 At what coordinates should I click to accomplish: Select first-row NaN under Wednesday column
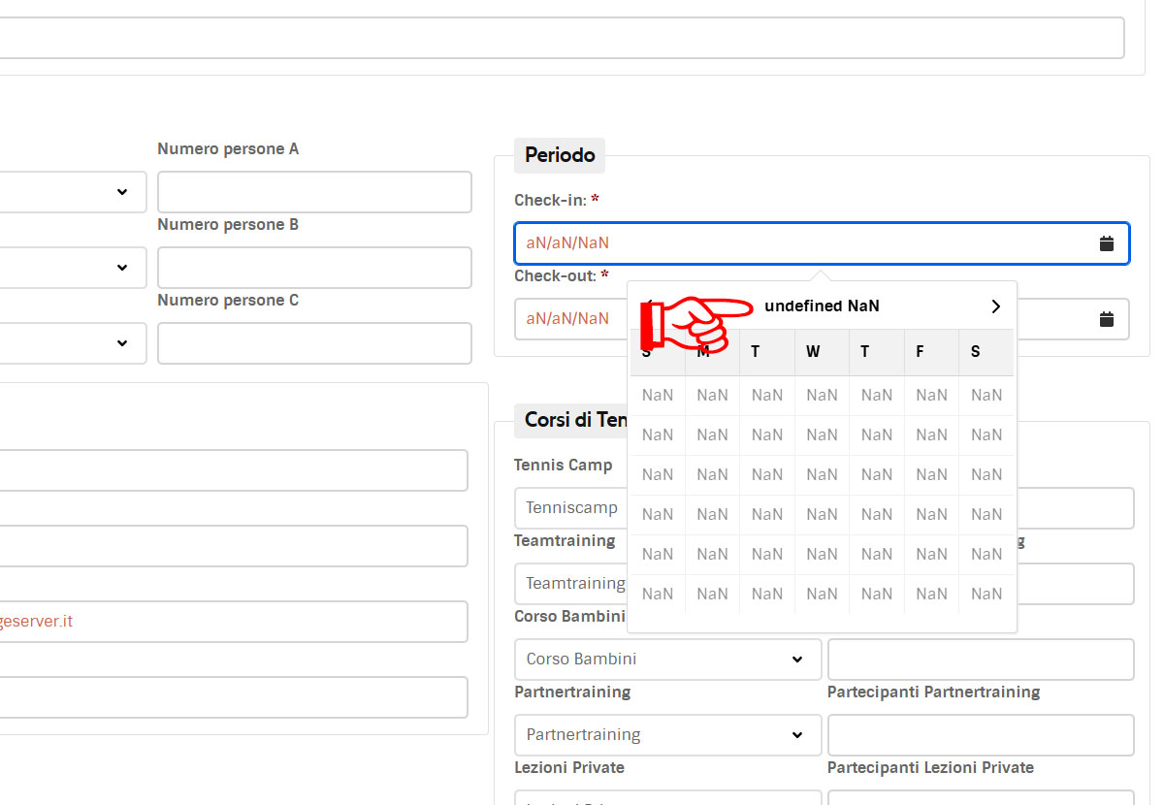tap(822, 396)
